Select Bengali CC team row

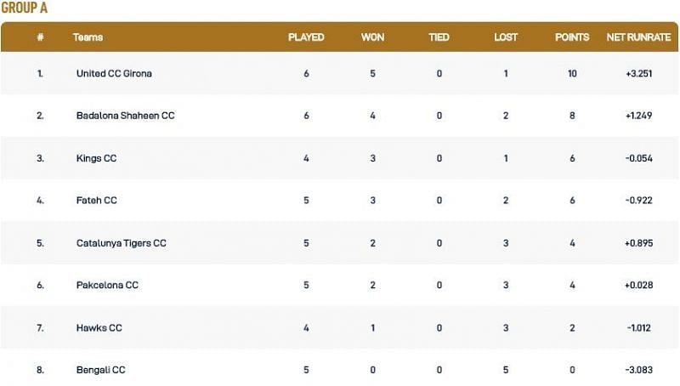(100, 370)
